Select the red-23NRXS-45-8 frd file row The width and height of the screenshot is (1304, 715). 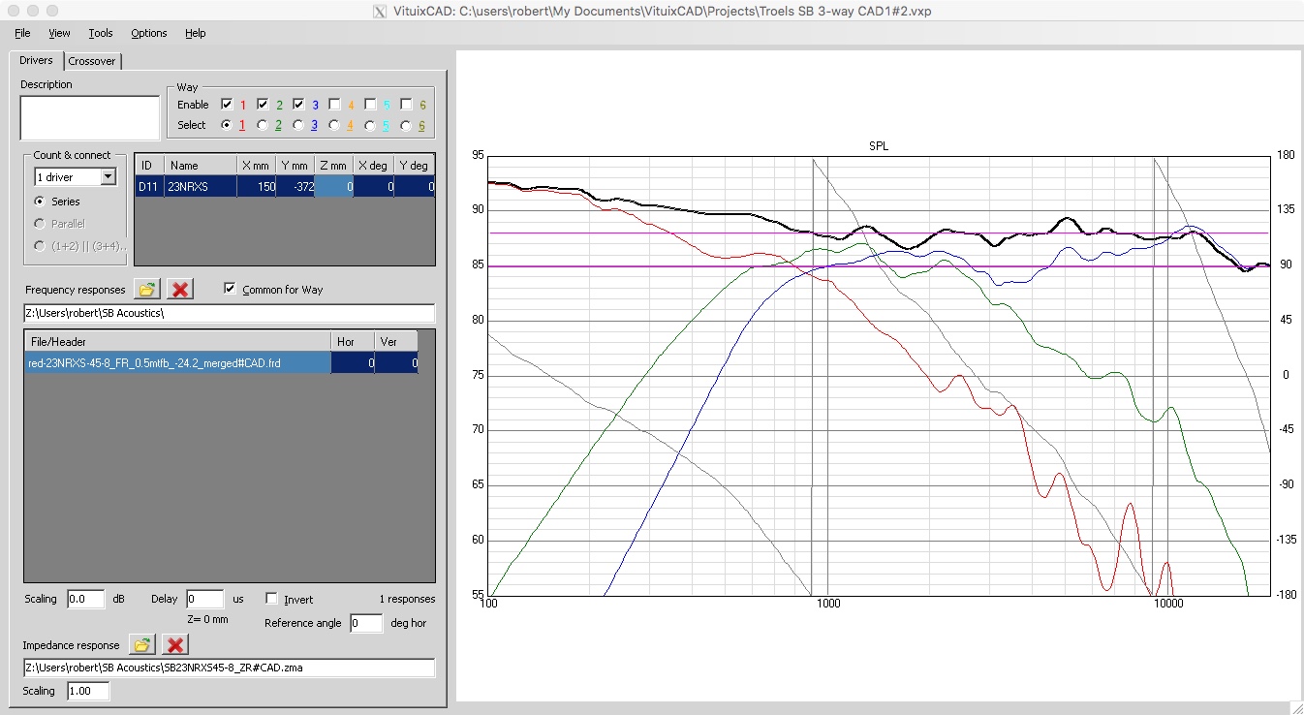221,363
